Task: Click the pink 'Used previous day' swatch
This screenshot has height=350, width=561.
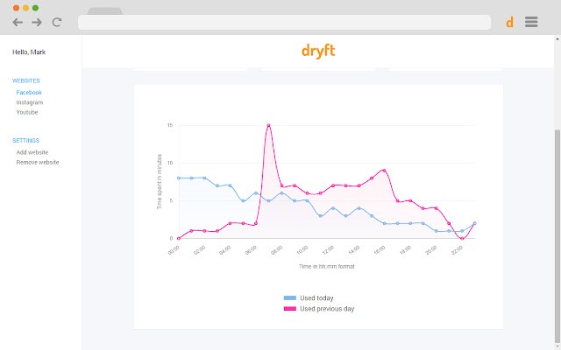Action: click(x=289, y=309)
